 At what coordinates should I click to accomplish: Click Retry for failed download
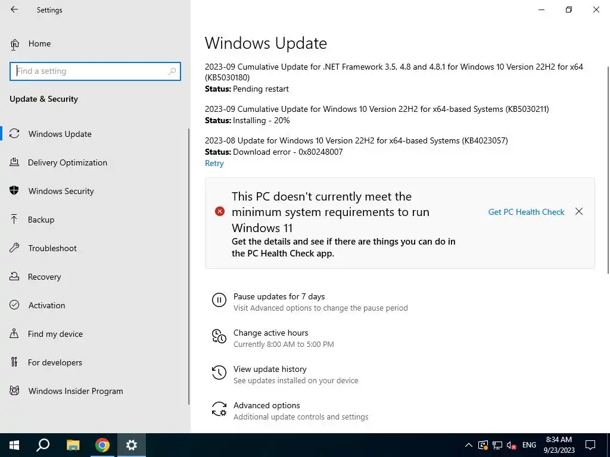[214, 163]
